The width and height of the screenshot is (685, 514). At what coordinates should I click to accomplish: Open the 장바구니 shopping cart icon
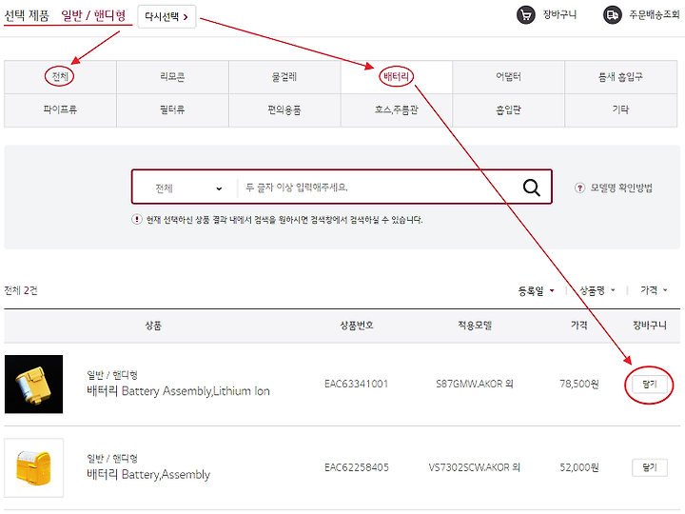(x=525, y=15)
